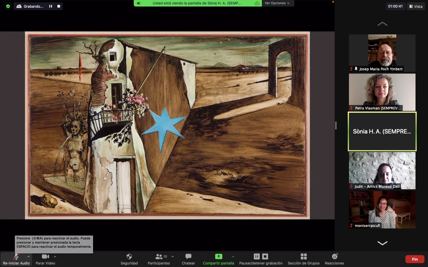Screen dimensions: 428x267
Task: Click the red Fin button
Action: point(415,259)
